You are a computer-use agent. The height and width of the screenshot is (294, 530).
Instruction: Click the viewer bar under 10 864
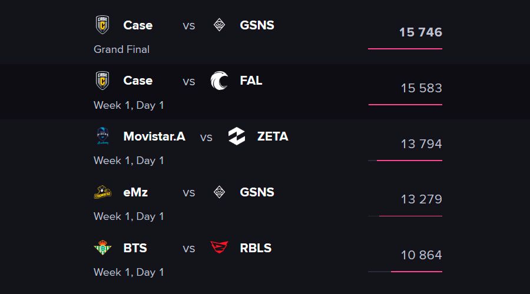(405, 272)
